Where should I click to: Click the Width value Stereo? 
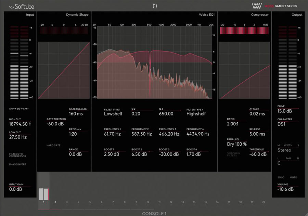(284, 150)
